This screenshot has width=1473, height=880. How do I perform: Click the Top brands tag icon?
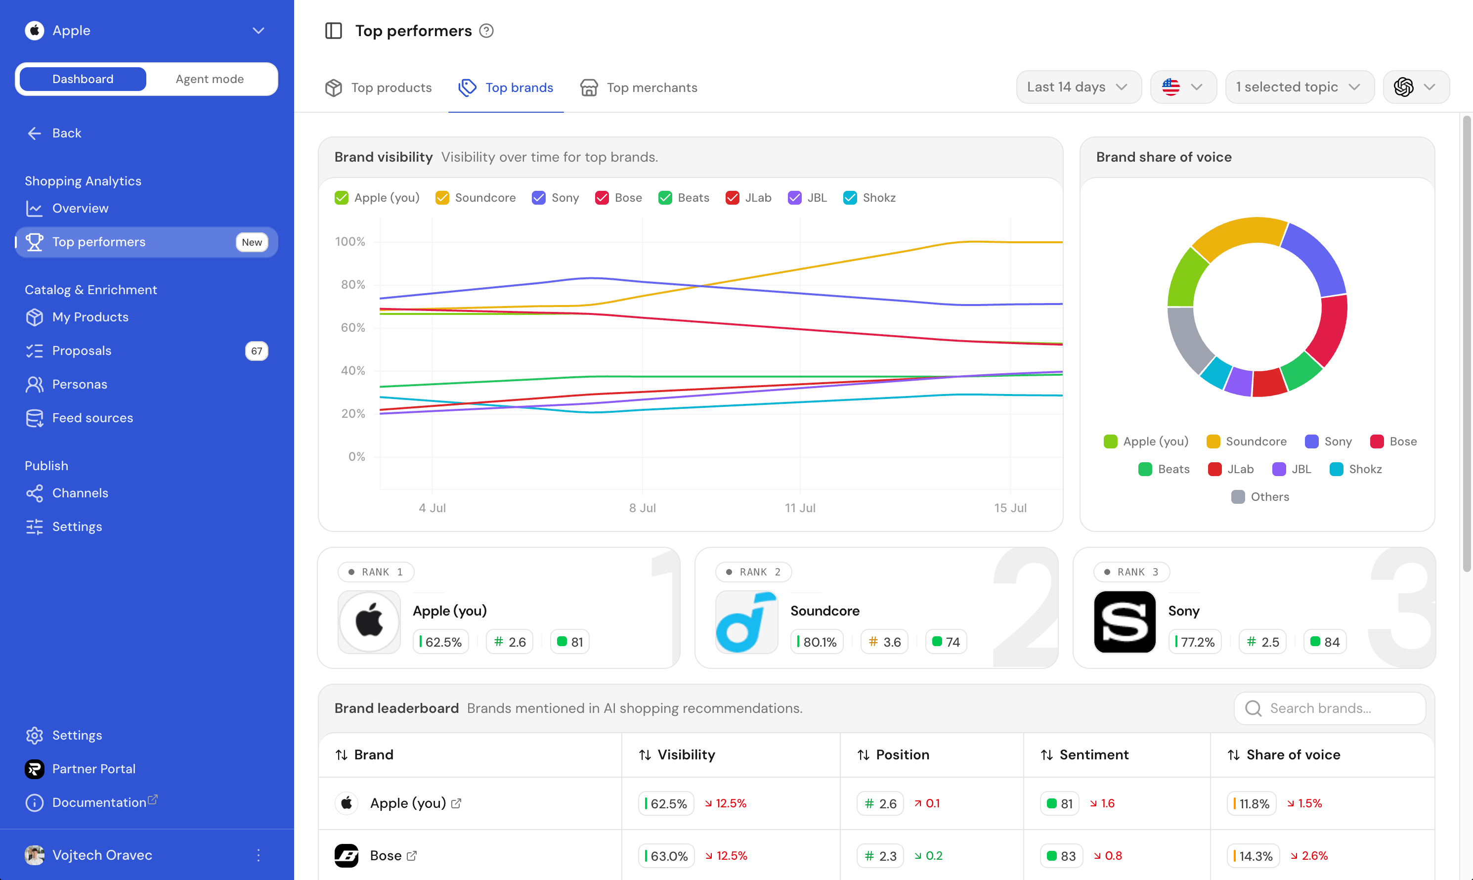pyautogui.click(x=468, y=88)
